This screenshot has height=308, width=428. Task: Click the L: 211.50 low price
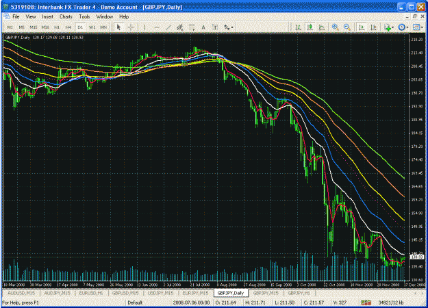click(284, 303)
